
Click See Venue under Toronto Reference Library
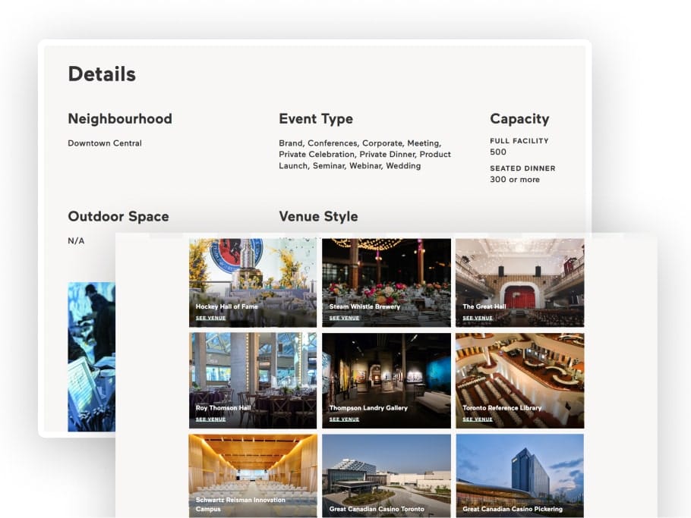478,419
